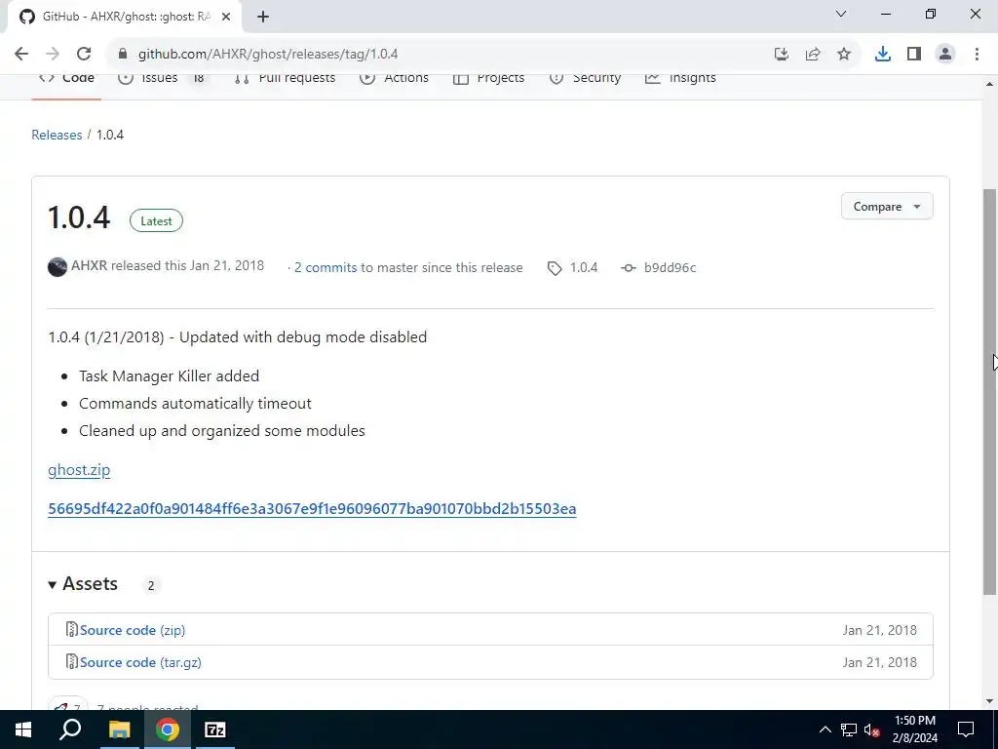This screenshot has width=998, height=749.
Task: Click the page vertical scrollbar thumb
Action: tap(989, 392)
